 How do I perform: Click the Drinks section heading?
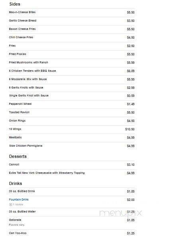tap(16, 183)
